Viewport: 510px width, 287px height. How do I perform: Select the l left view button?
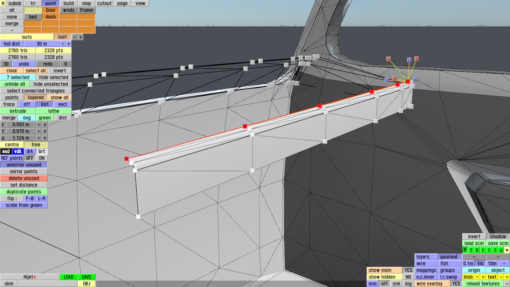pos(489,250)
